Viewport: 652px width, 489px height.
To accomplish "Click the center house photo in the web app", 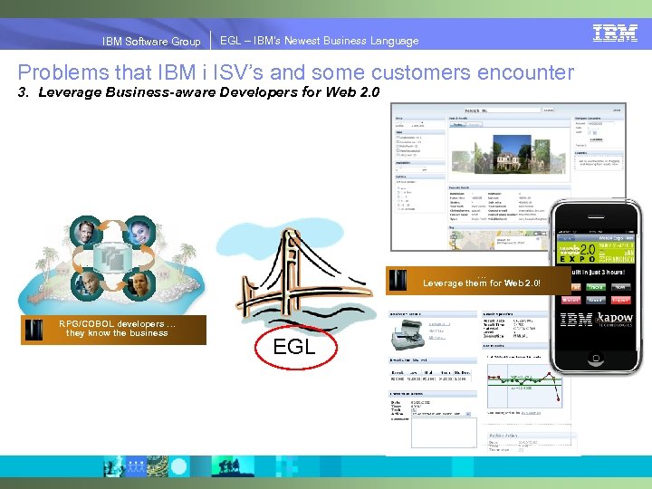I will [x=512, y=153].
